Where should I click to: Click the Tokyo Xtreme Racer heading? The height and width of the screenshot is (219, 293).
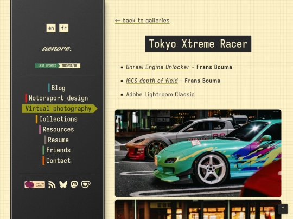click(x=198, y=44)
